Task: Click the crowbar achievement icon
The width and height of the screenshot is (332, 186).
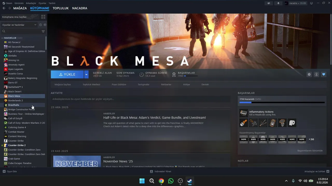Action: coord(244,123)
